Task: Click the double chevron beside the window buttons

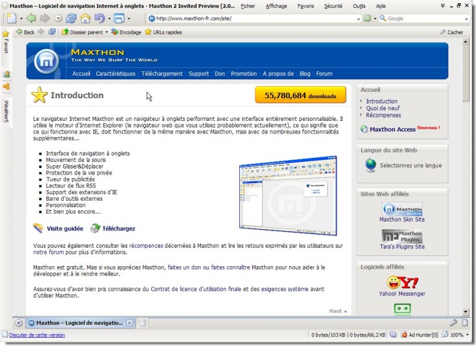Action: (443, 5)
